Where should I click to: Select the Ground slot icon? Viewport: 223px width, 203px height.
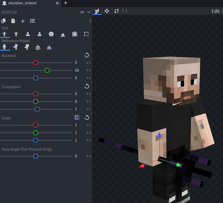[63, 34]
